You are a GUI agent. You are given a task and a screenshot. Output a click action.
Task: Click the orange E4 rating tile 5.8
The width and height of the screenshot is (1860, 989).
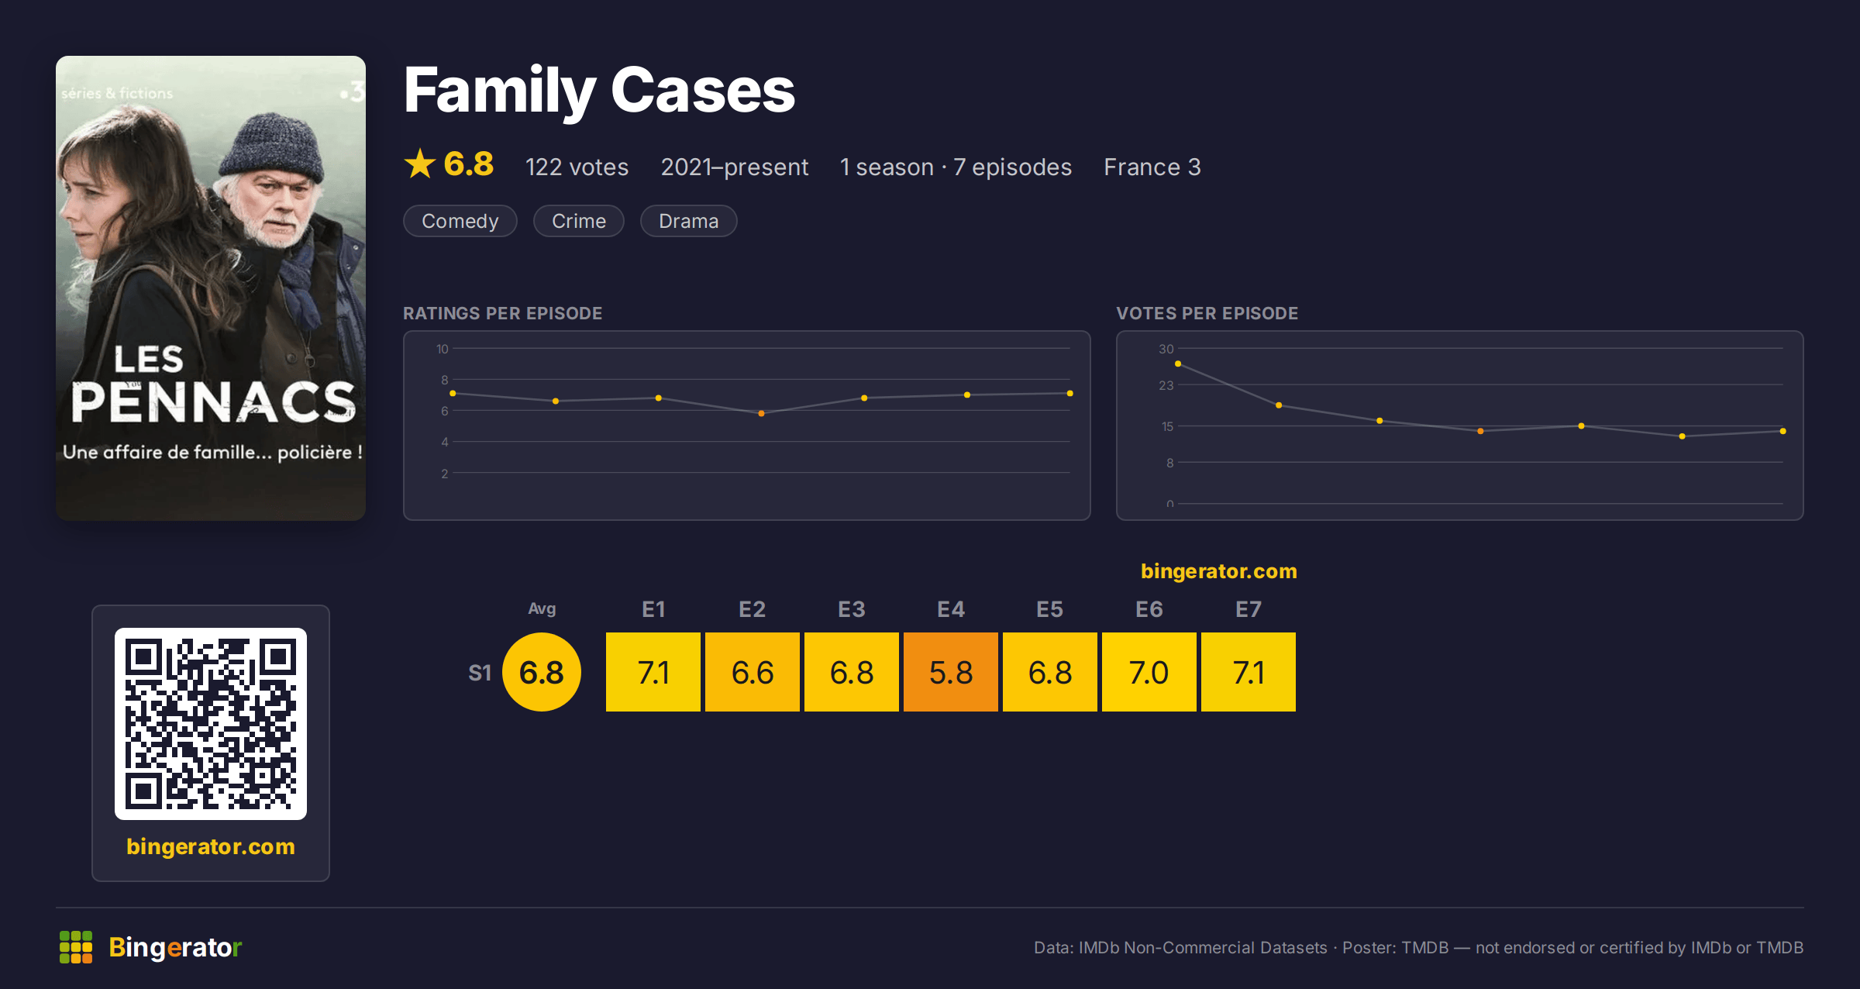(951, 672)
